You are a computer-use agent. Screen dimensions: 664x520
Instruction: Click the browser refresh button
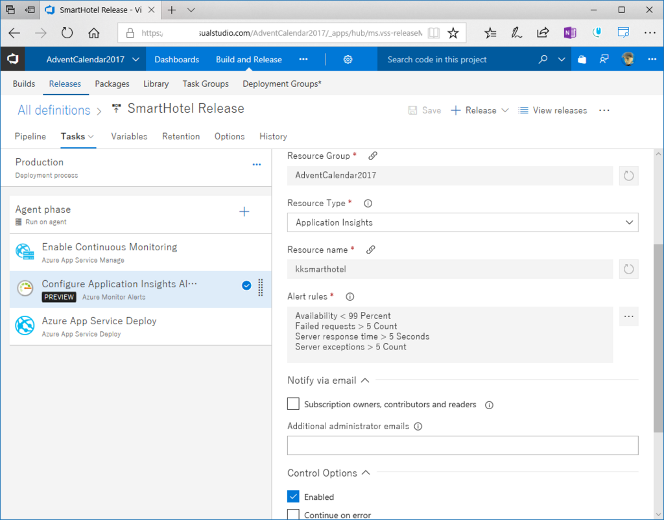(67, 33)
